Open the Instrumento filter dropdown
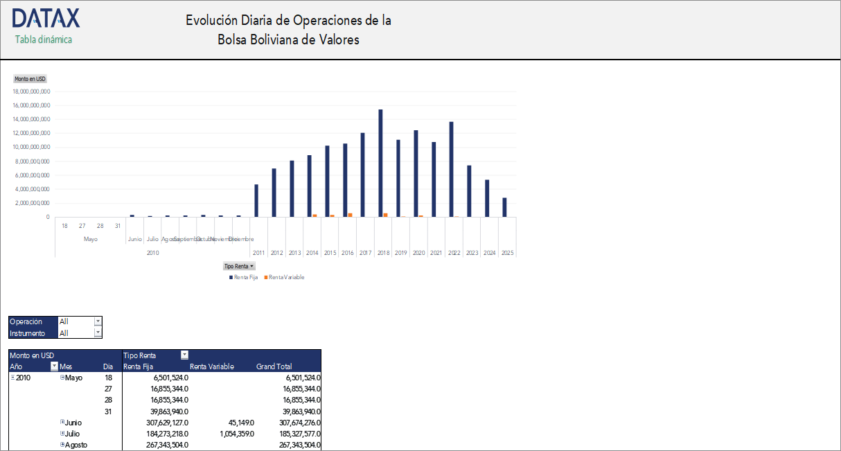 [96, 331]
